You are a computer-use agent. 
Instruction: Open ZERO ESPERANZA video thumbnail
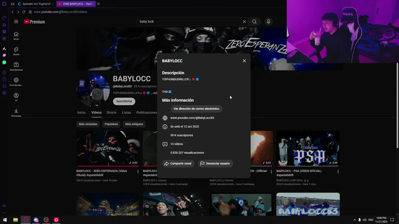(x=108, y=148)
